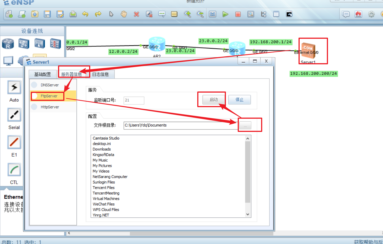Switch to the 基础配置 tab

click(x=43, y=74)
